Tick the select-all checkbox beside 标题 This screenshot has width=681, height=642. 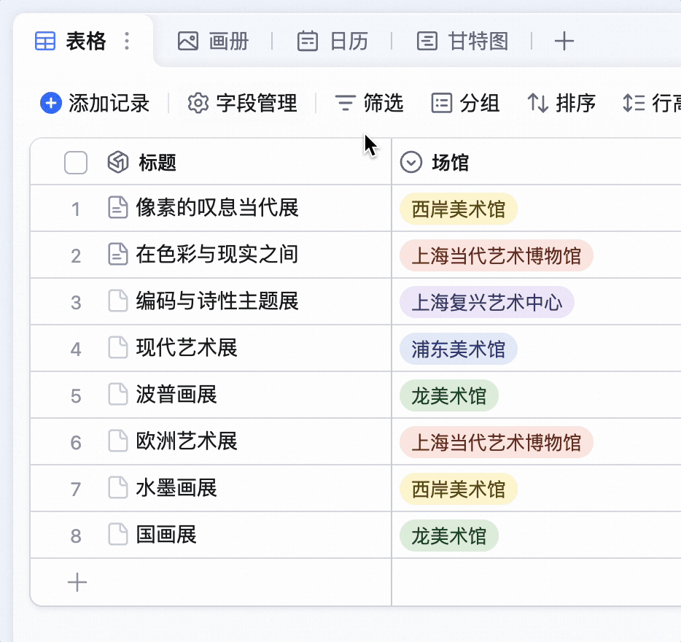[76, 163]
